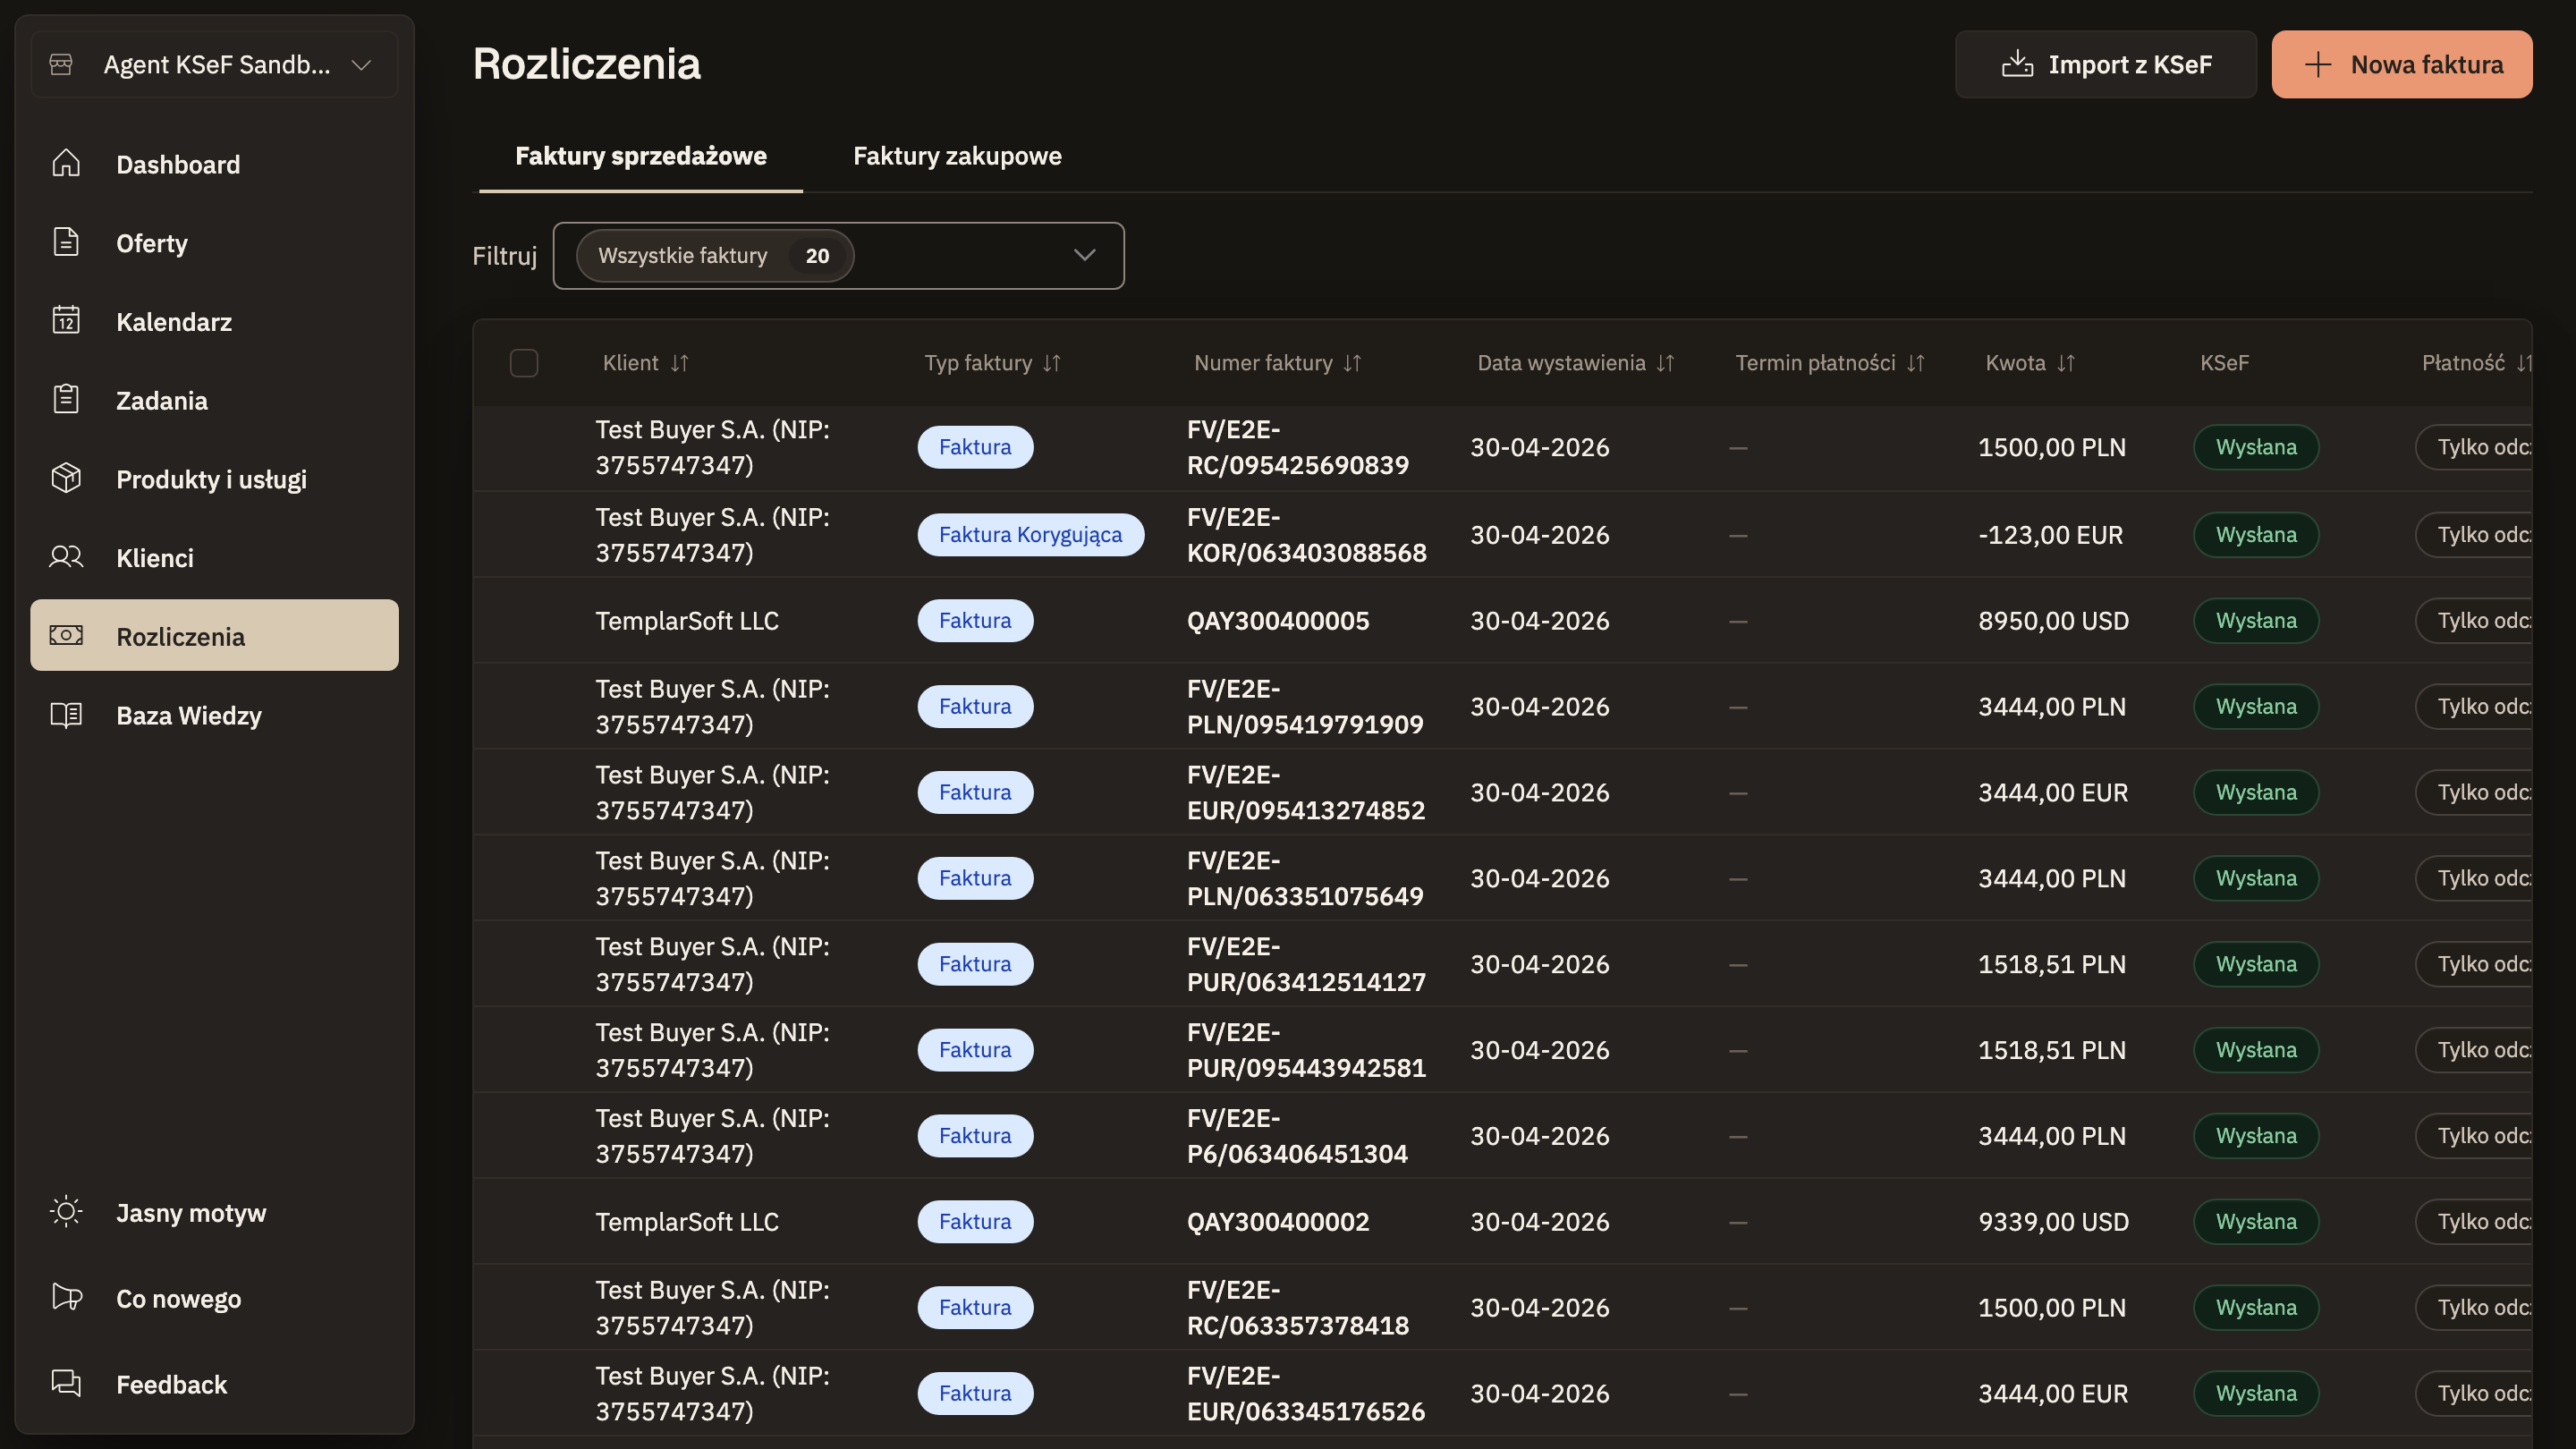Click invoice FV/E2E-RC/063357378418
Image resolution: width=2576 pixels, height=1449 pixels.
(x=1298, y=1307)
